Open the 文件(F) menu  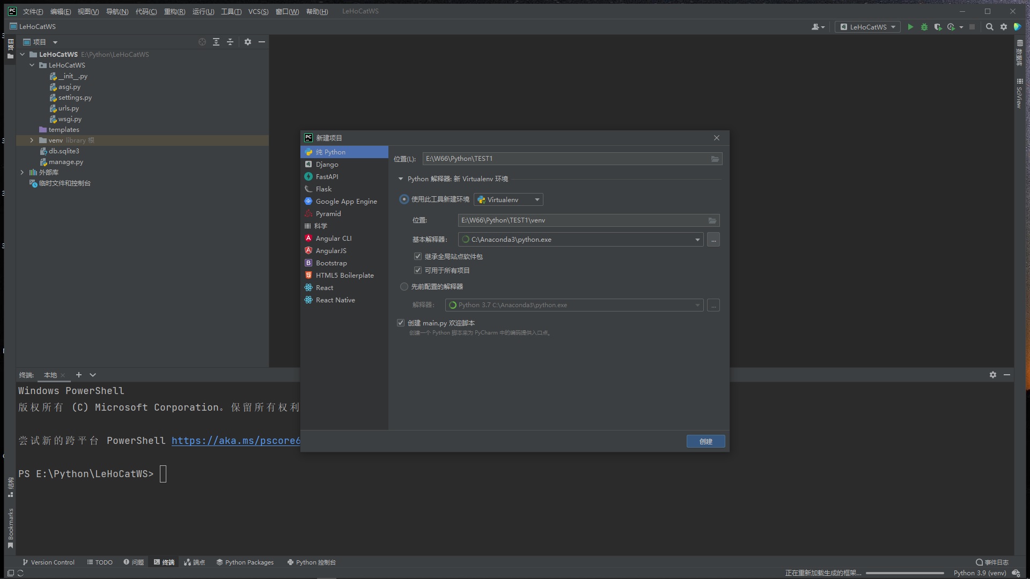33,11
